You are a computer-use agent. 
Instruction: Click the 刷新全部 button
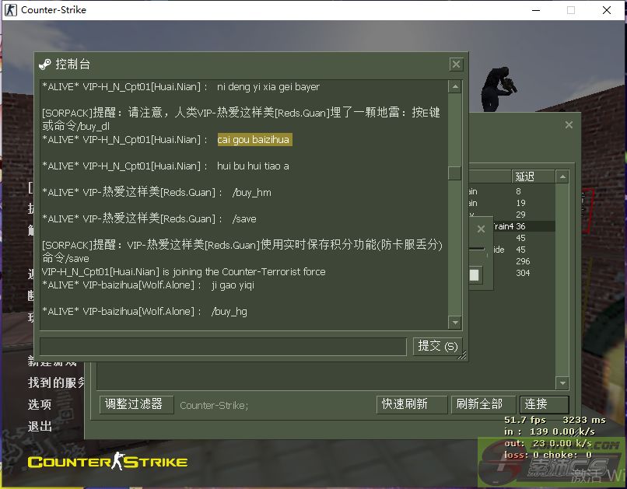pyautogui.click(x=483, y=404)
